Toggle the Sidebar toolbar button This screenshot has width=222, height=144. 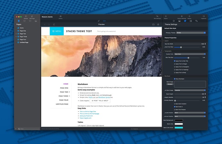tap(26, 16)
